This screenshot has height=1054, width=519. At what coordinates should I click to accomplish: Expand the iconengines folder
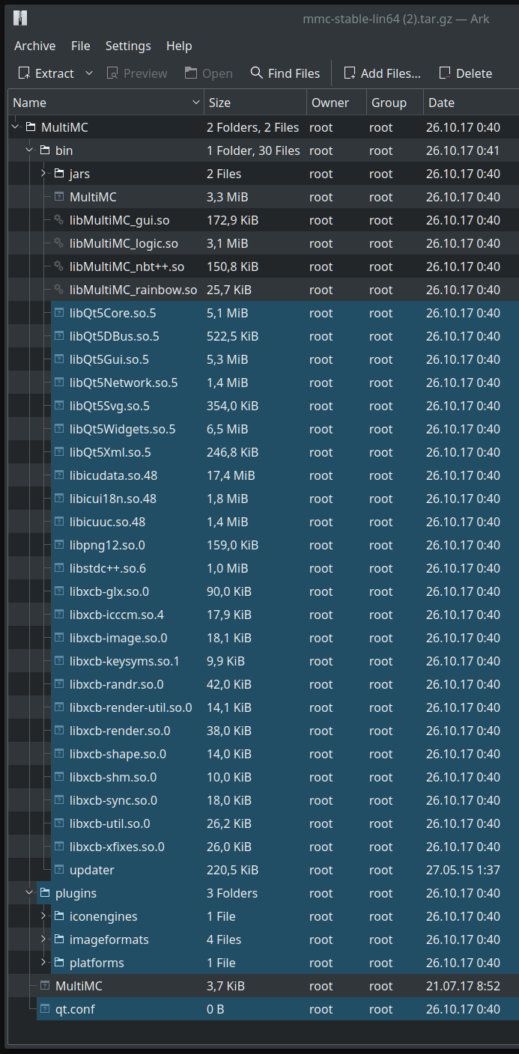(x=43, y=916)
